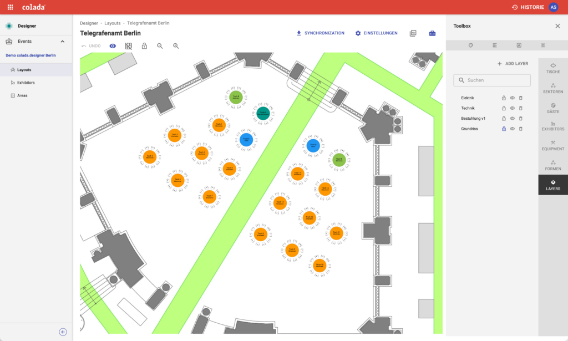This screenshot has width=568, height=341.
Task: Toggle visibility of Bestuhlung v1 layer
Action: tap(513, 119)
